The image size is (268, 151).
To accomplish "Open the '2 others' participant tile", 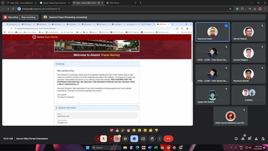I will (x=248, y=95).
